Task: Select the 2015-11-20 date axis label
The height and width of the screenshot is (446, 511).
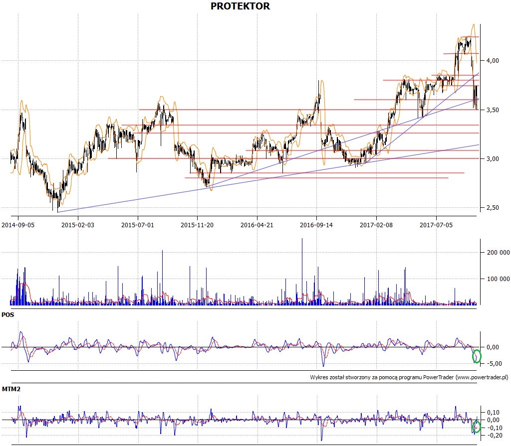Action: tap(197, 225)
